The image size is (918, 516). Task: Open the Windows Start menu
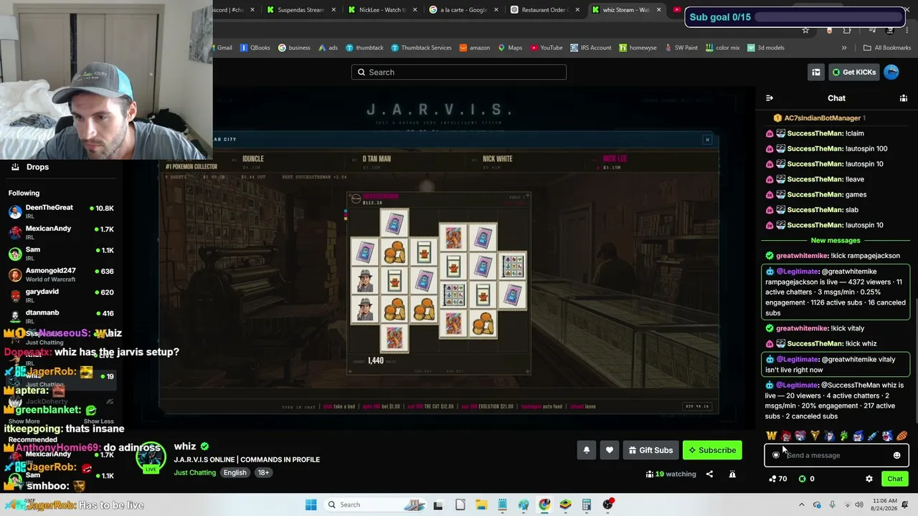pyautogui.click(x=311, y=505)
